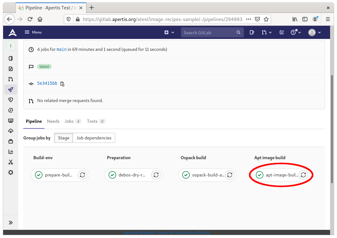The width and height of the screenshot is (337, 238).
Task: Click the project avatar letter I
Action: [x=10, y=46]
